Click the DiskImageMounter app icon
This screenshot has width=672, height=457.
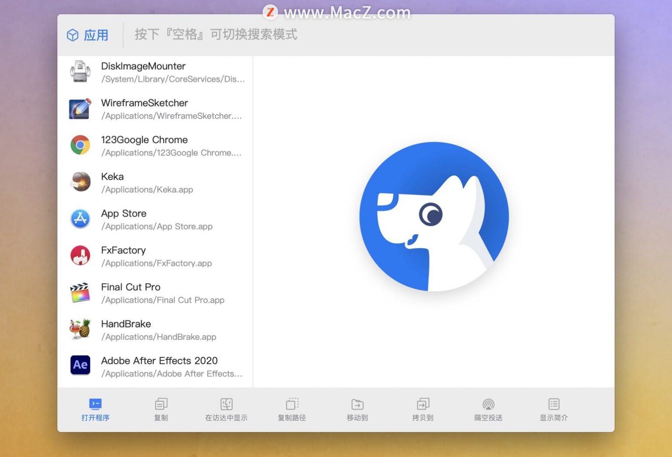80,72
